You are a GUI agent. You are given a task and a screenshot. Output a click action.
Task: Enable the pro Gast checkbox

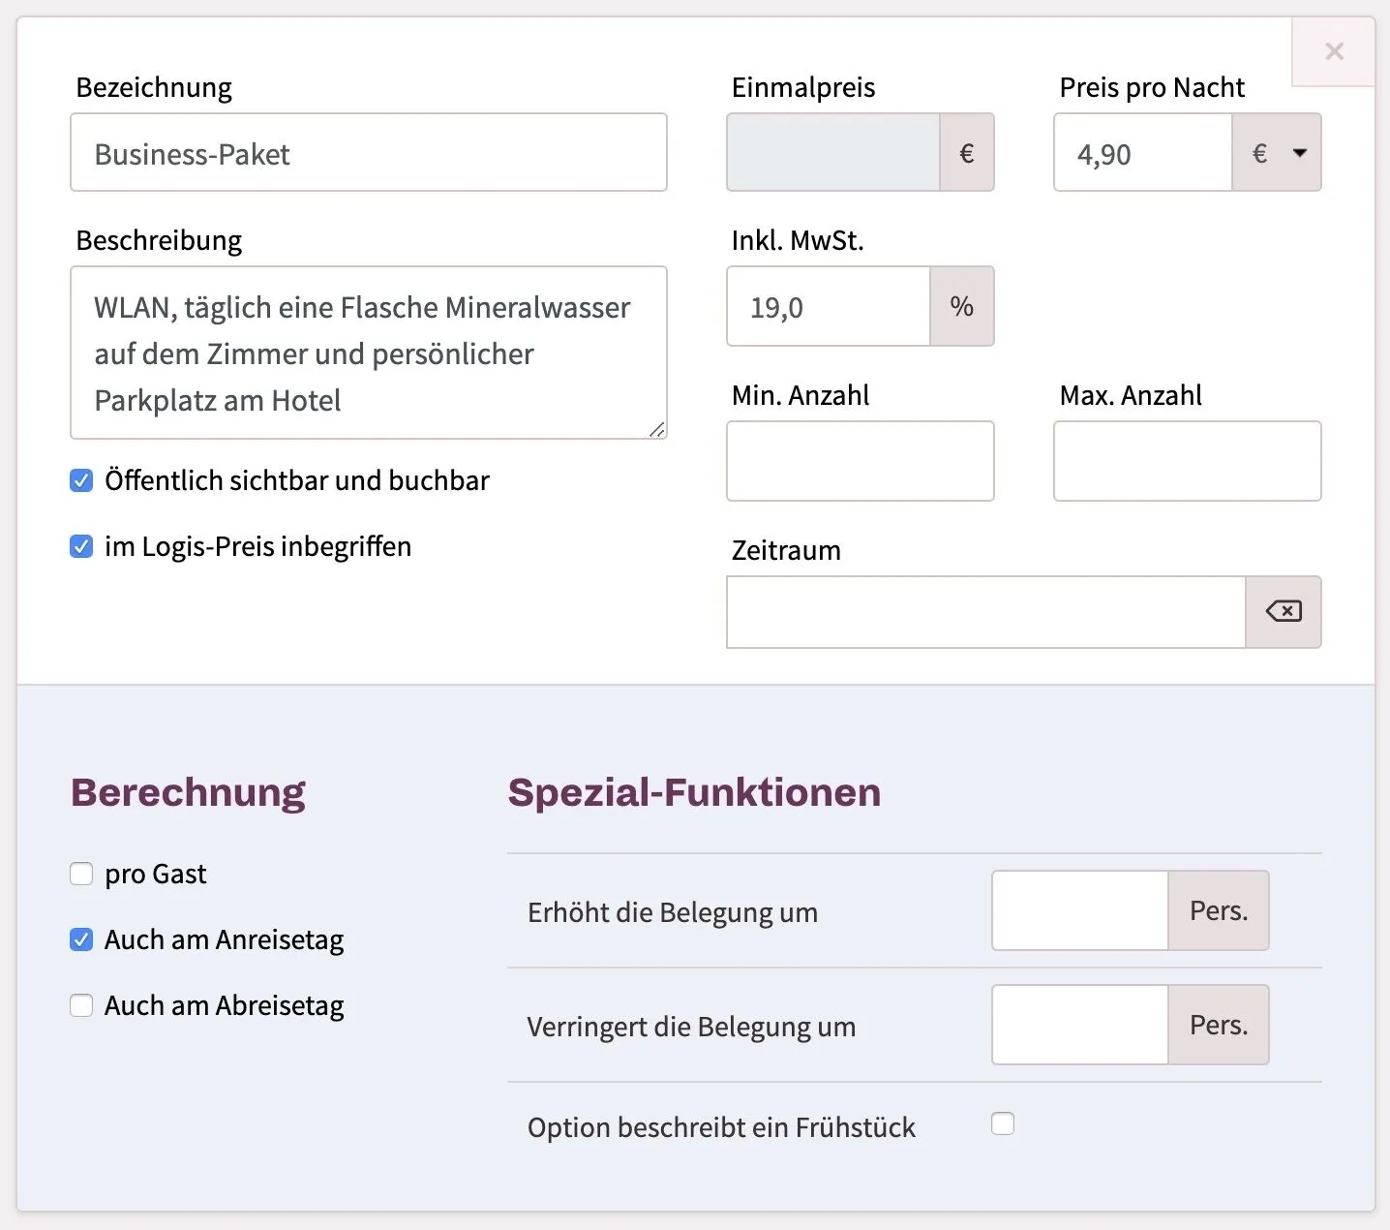[82, 874]
